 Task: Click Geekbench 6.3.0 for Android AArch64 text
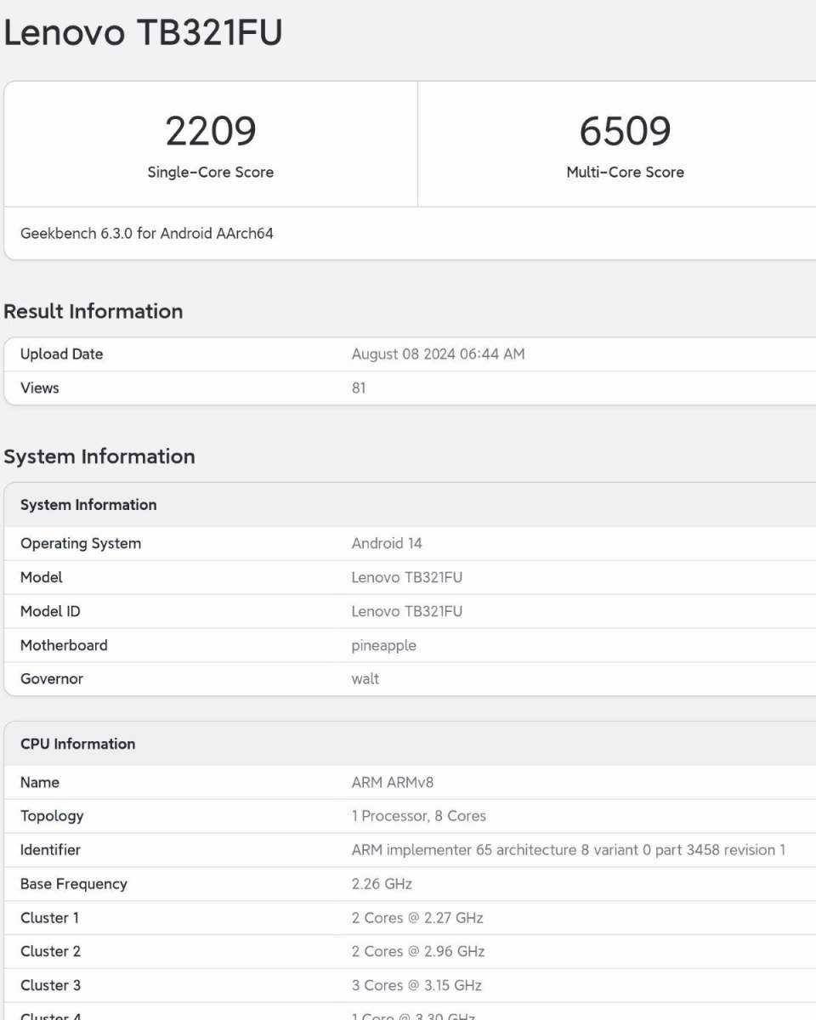point(147,233)
